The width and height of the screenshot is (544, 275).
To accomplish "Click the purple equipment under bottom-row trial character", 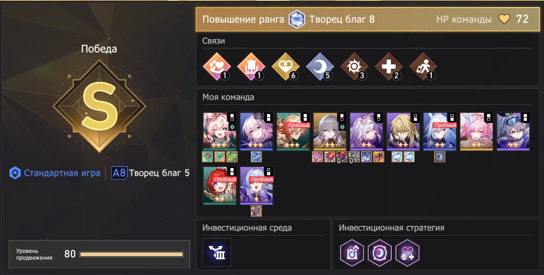I will coord(256,211).
